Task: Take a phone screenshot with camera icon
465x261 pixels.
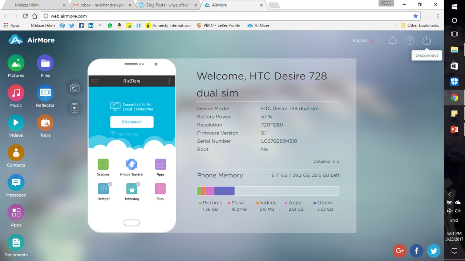Action: (x=74, y=88)
